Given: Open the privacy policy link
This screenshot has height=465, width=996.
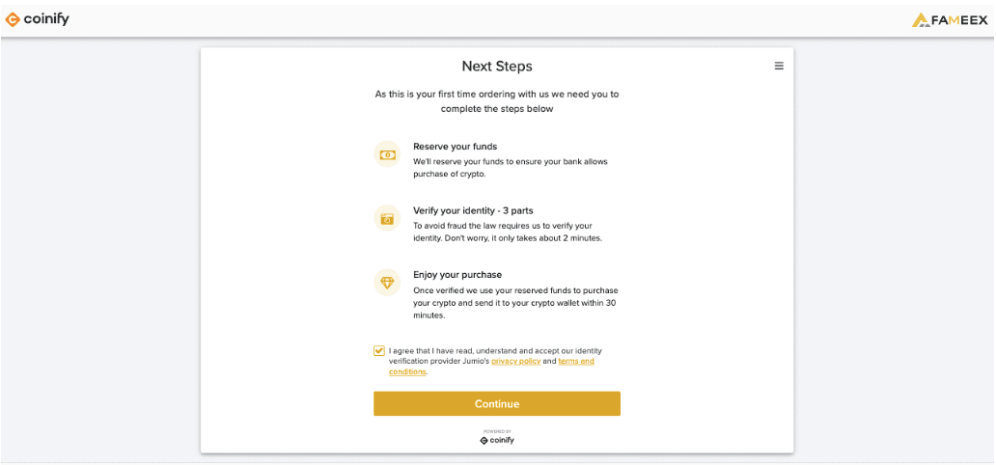Looking at the screenshot, I should [515, 361].
